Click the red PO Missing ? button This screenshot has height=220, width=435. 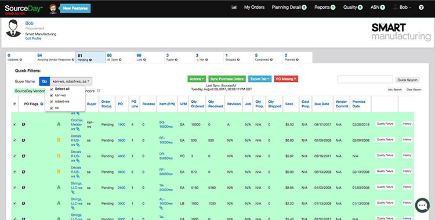click(286, 79)
